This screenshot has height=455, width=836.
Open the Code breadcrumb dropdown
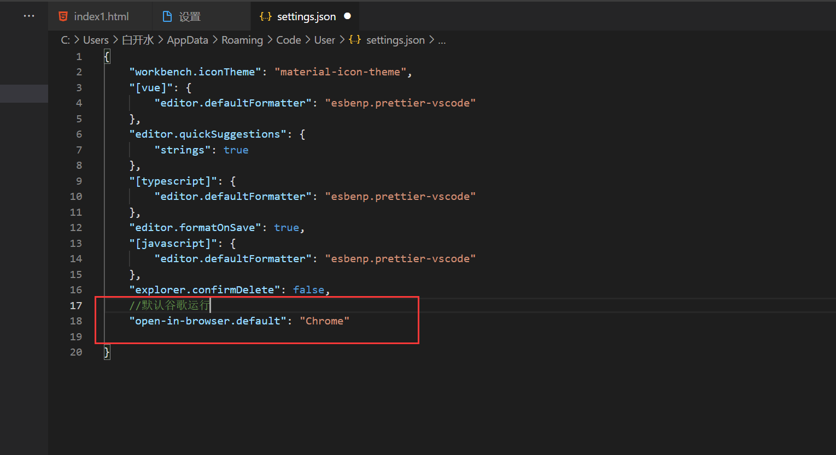pos(288,39)
